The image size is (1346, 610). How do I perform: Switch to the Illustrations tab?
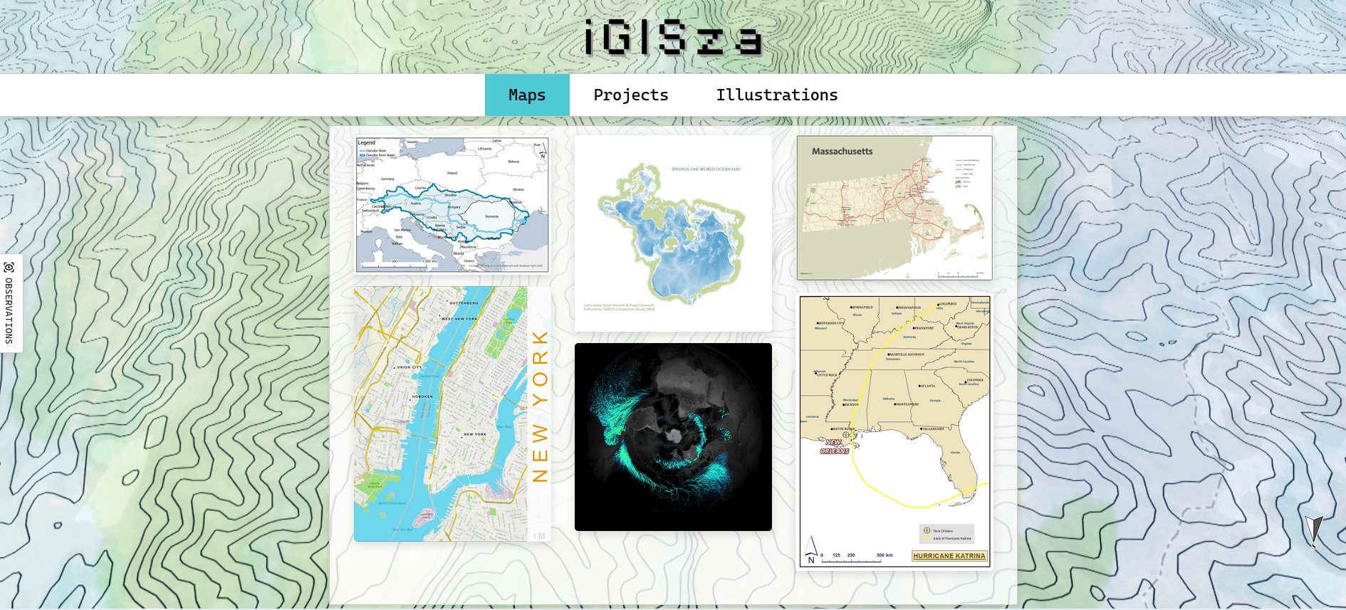(x=777, y=95)
